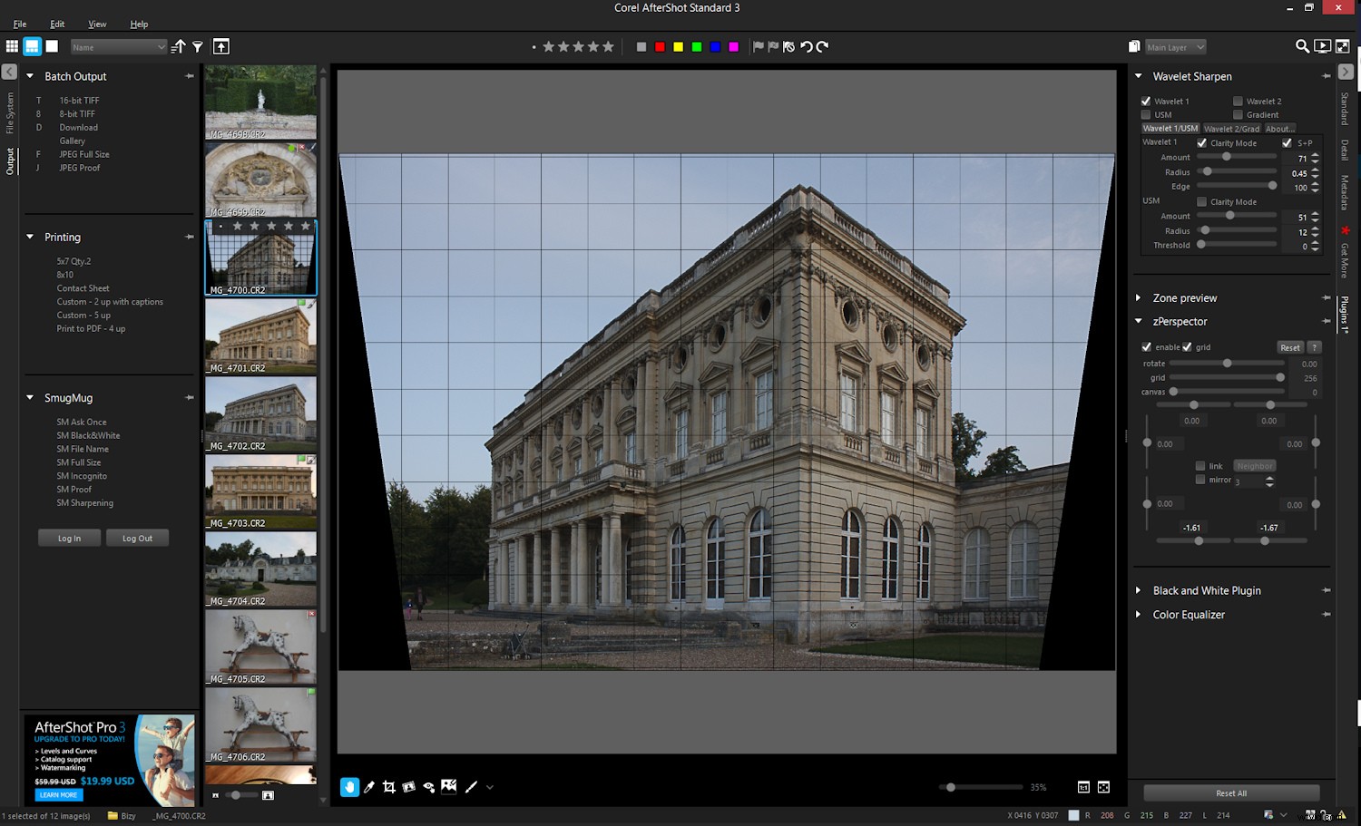Switch to the Wavelet 2/Grad tab
1361x826 pixels.
coord(1231,128)
